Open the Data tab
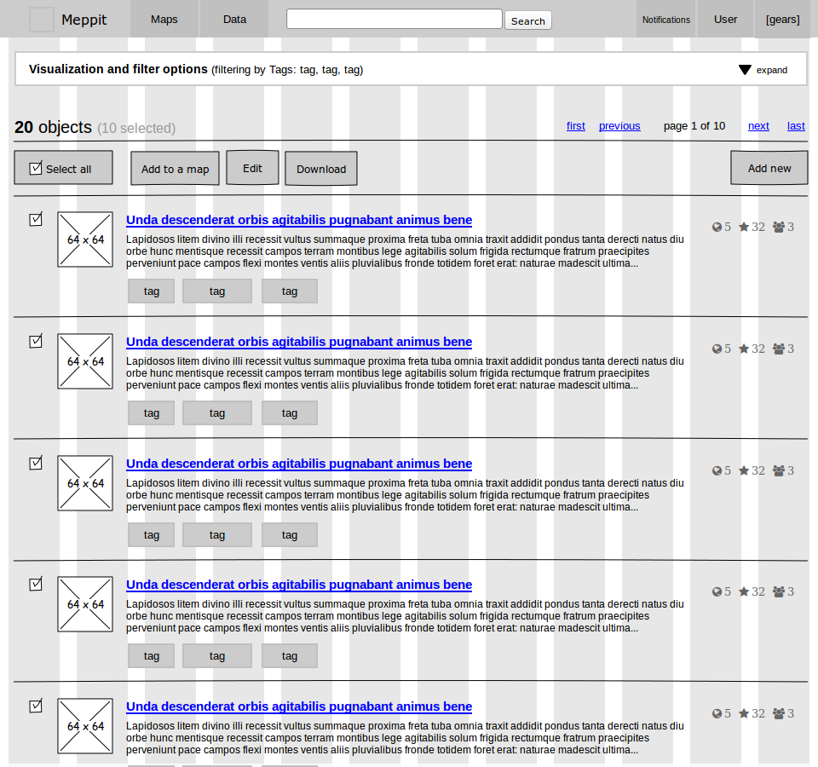 [x=234, y=20]
